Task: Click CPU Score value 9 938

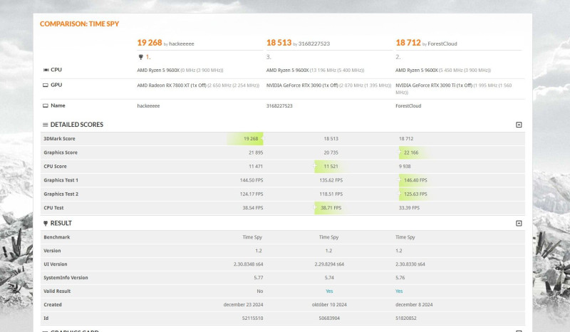Action: [405, 167]
